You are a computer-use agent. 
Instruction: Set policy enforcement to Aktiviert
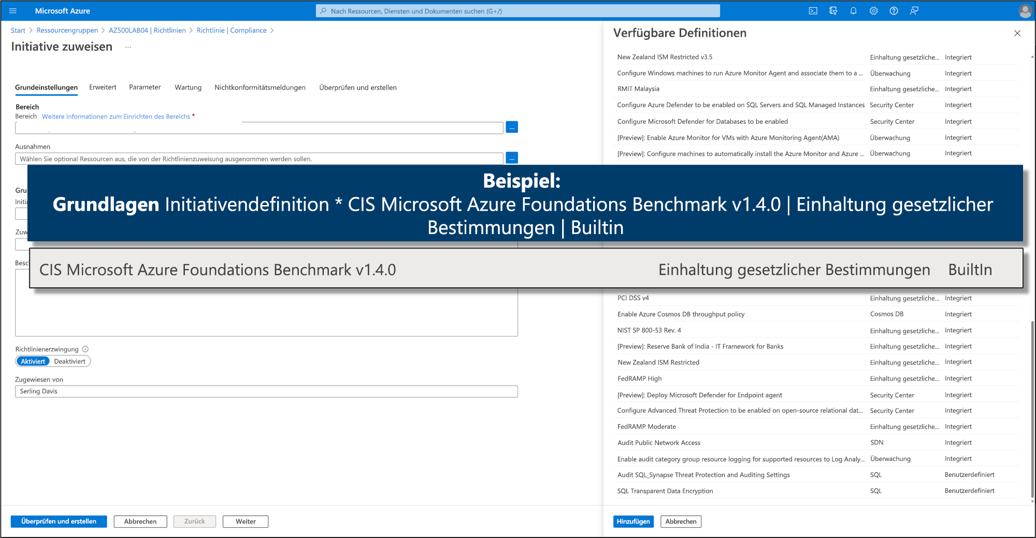[33, 361]
